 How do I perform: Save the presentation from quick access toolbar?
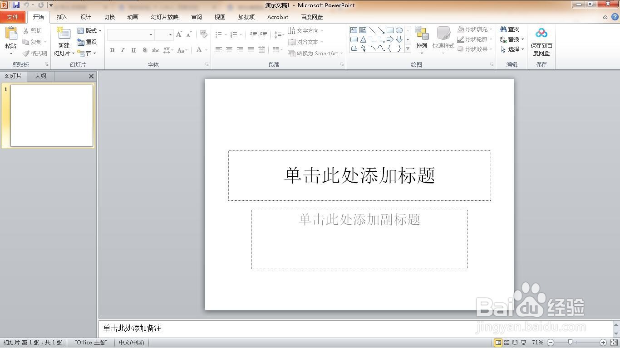[x=16, y=5]
